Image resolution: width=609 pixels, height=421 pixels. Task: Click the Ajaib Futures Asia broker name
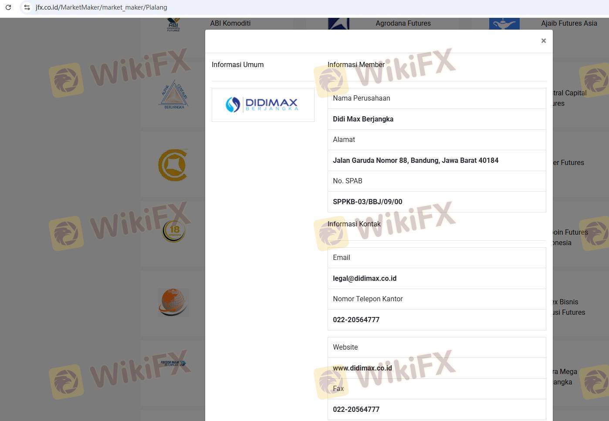pyautogui.click(x=569, y=24)
